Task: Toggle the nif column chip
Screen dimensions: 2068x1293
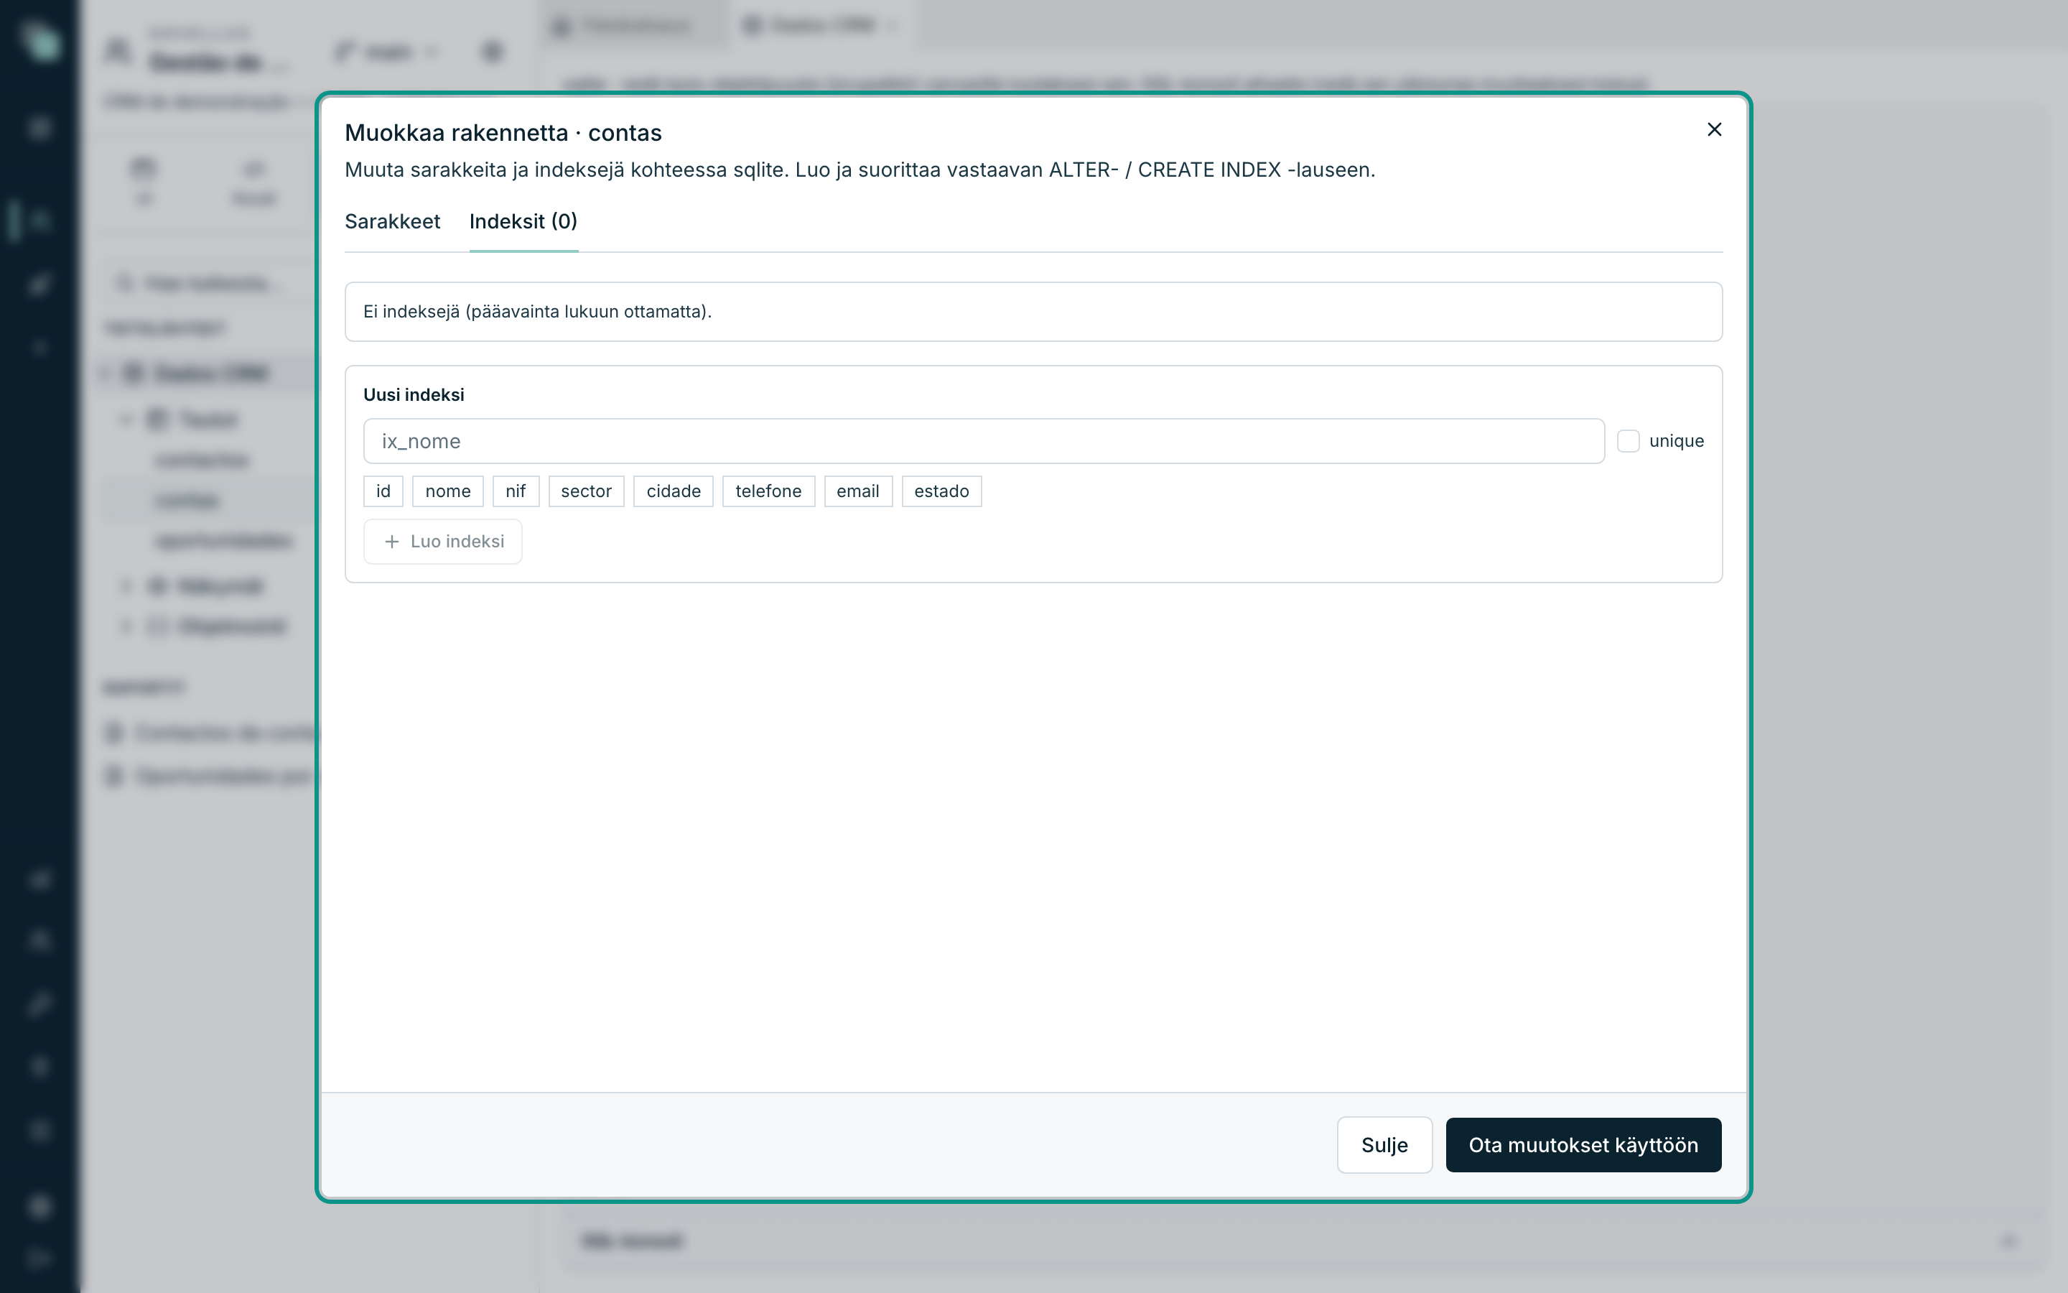Action: (x=516, y=491)
